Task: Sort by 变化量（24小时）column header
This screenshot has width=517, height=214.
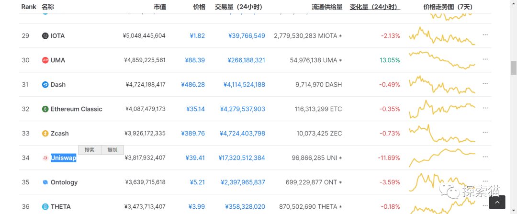Action: coord(375,7)
